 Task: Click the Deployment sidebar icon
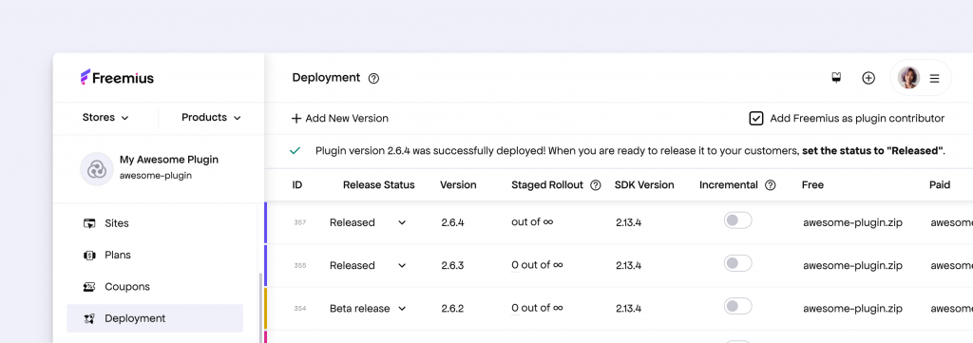coord(89,318)
